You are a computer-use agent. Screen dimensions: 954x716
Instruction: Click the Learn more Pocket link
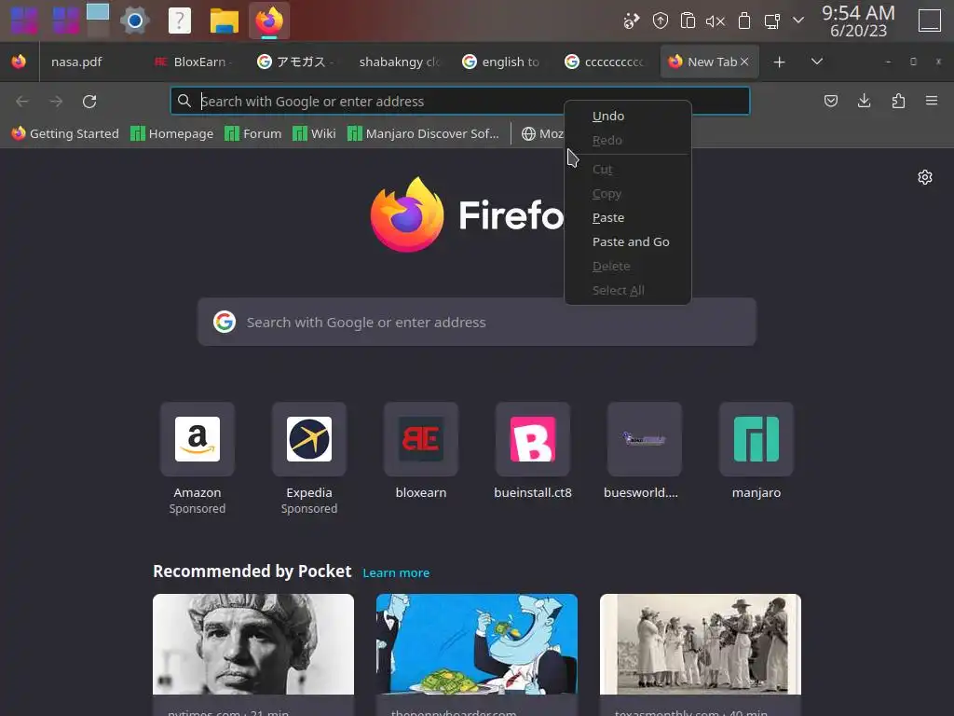(396, 573)
